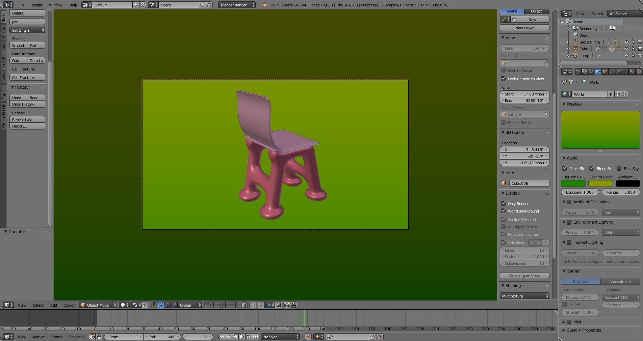This screenshot has height=341, width=643.
Task: Open the Global orientation dropdown
Action: 190,305
